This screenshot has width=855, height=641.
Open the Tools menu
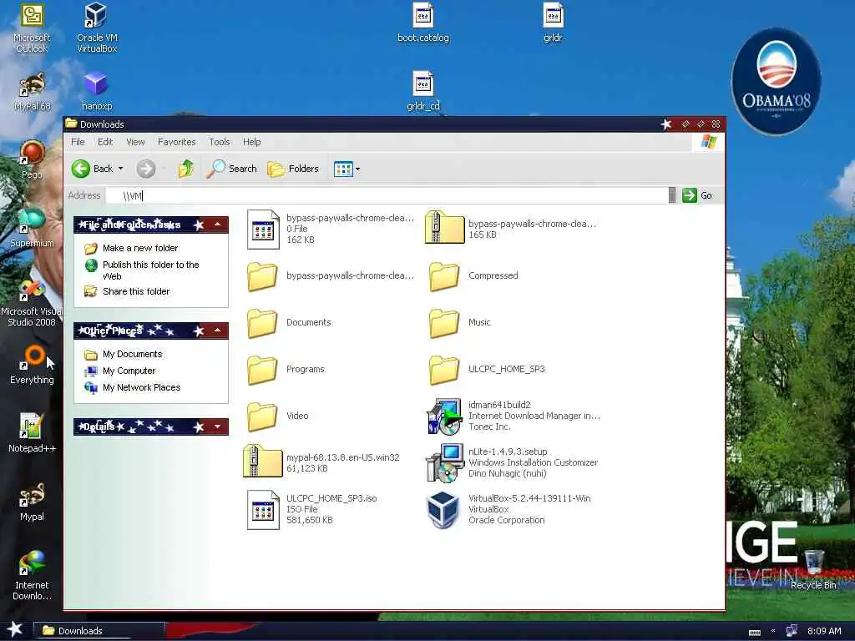(x=220, y=142)
